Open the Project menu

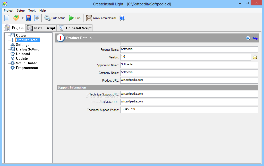8,11
